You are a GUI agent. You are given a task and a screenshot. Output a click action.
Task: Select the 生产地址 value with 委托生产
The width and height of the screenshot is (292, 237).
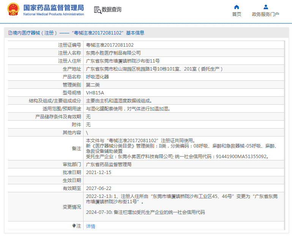[x=155, y=69]
